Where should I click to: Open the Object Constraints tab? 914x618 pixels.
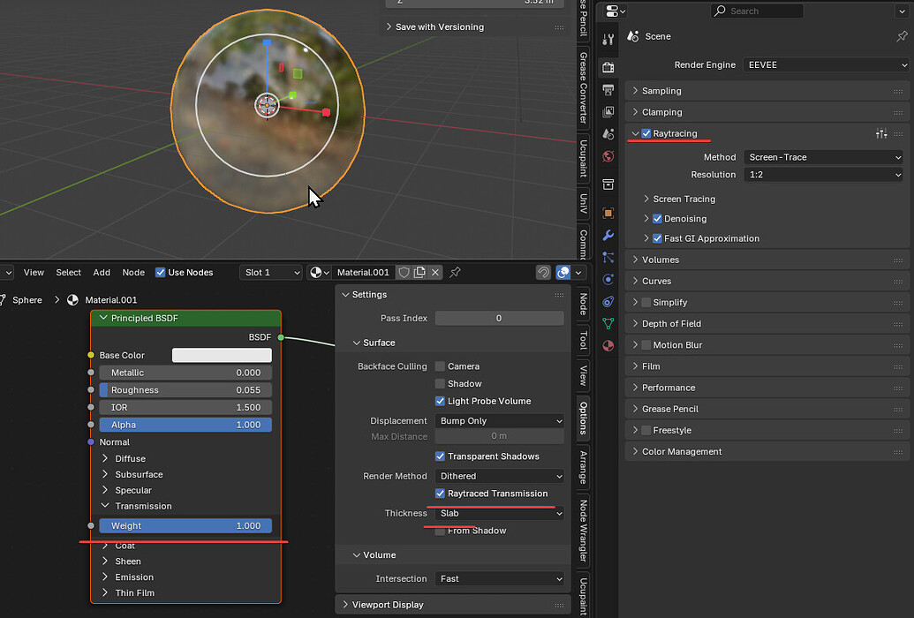(x=608, y=301)
